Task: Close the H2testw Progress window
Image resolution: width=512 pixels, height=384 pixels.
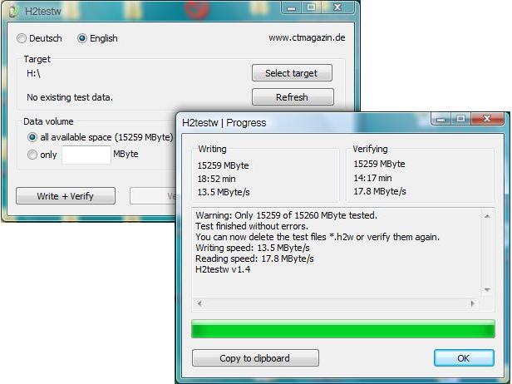Action: [x=487, y=118]
